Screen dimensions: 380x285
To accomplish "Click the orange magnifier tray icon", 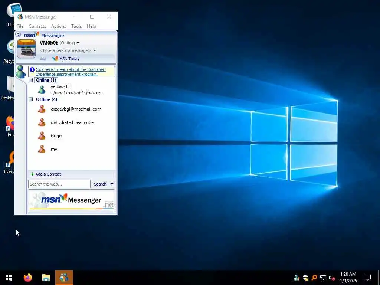I will [x=314, y=278].
